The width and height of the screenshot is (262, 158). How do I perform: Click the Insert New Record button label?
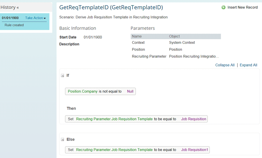point(242,7)
